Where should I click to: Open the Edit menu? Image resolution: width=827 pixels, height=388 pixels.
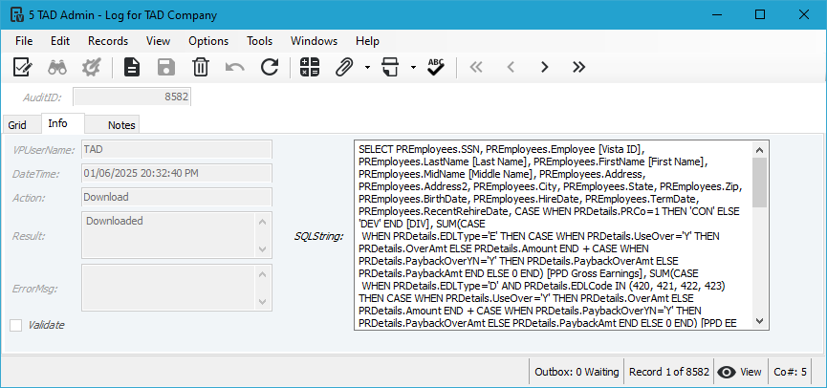(60, 41)
